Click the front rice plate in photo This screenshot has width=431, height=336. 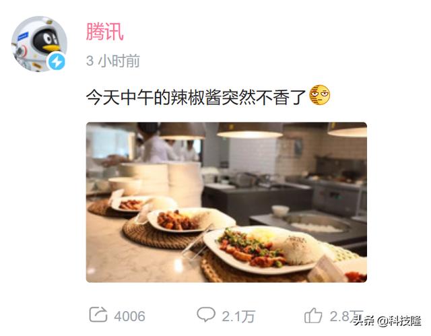tap(263, 250)
